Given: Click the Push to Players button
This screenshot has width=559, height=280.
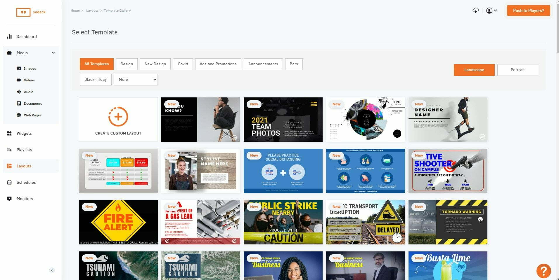Looking at the screenshot, I should tap(528, 10).
